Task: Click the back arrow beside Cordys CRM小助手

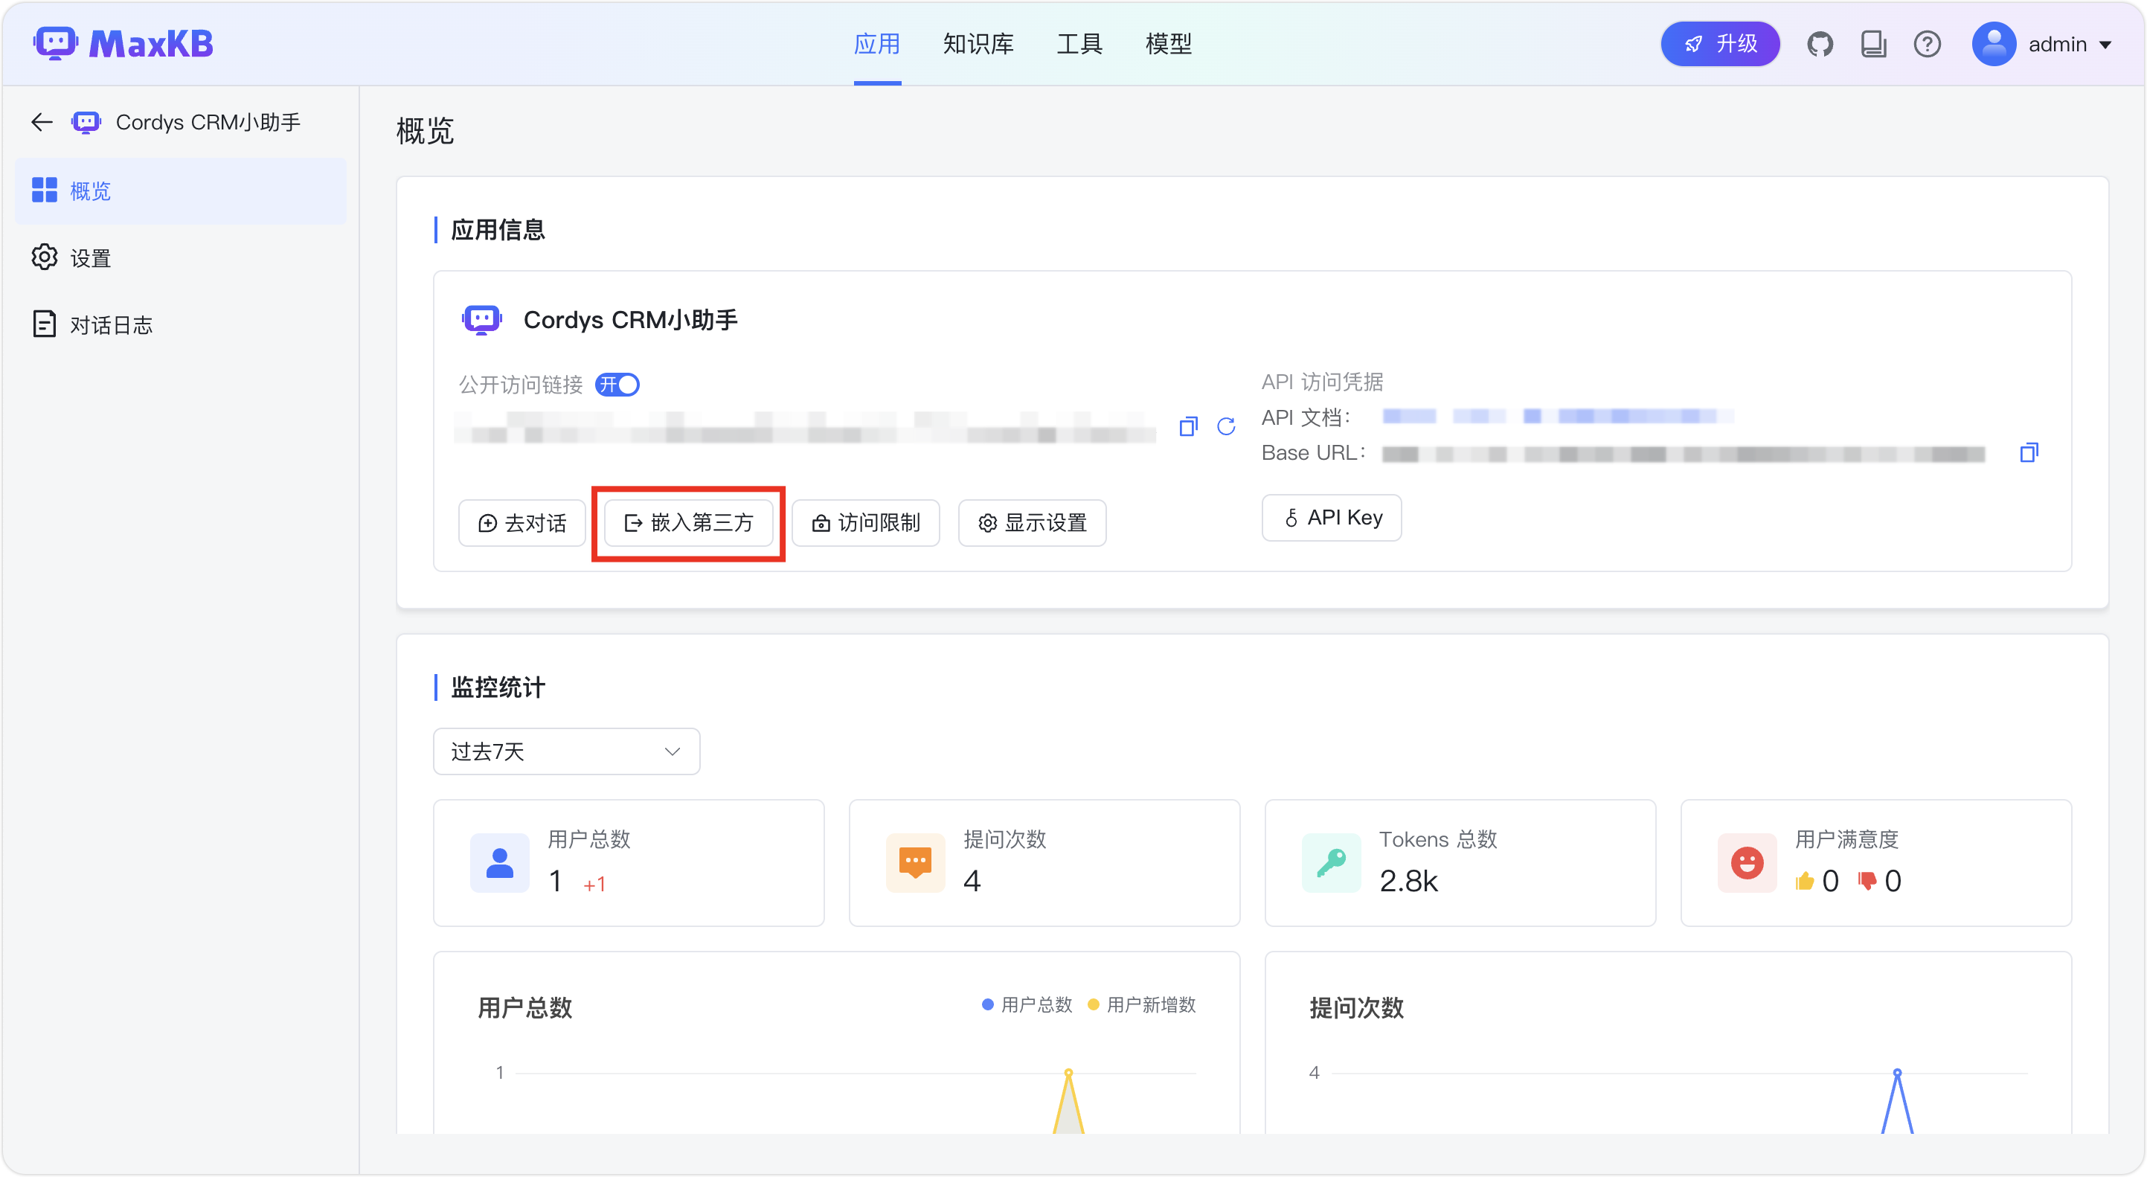Action: [x=41, y=122]
